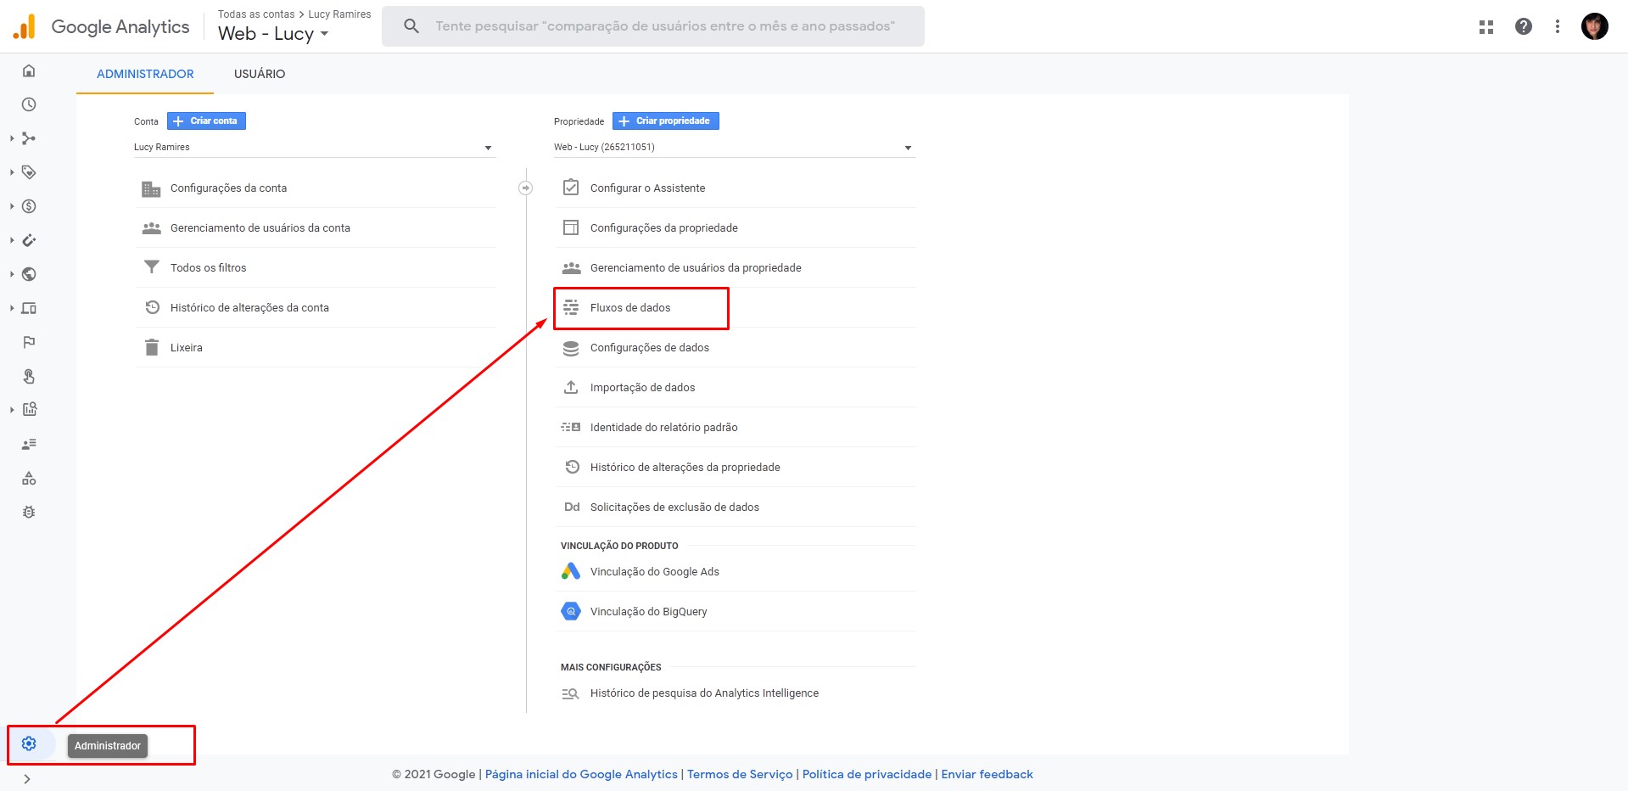Click the Criar propriedade button
This screenshot has width=1628, height=791.
666,121
